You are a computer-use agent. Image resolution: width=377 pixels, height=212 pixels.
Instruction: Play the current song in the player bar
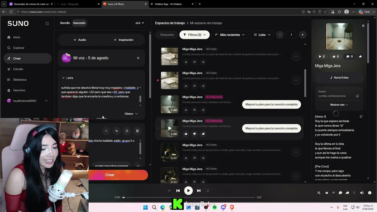click(188, 191)
